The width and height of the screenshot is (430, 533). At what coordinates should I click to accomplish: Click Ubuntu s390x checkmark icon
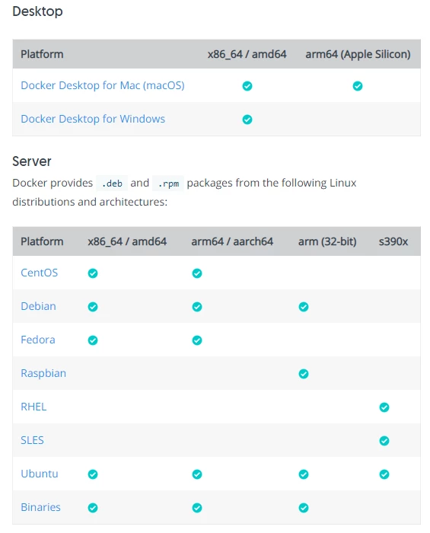point(384,474)
